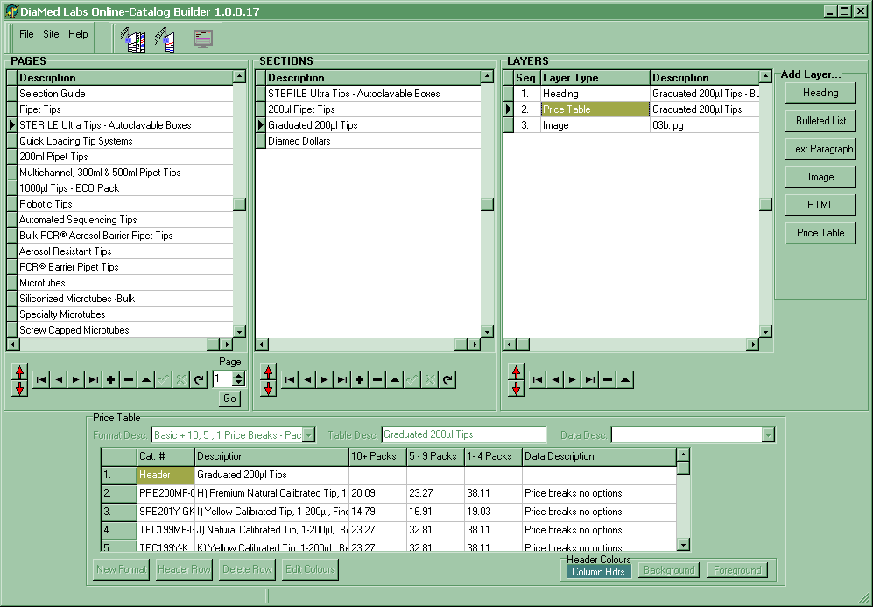
Task: Click the monitor preview icon in toolbar
Action: pyautogui.click(x=203, y=39)
